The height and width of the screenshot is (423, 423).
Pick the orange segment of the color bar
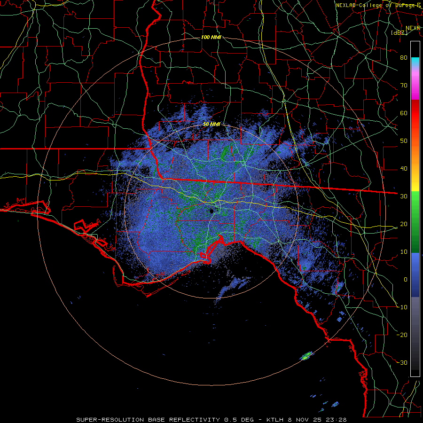coord(415,154)
